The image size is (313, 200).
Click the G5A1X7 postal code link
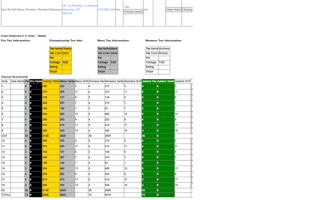(x=67, y=14)
